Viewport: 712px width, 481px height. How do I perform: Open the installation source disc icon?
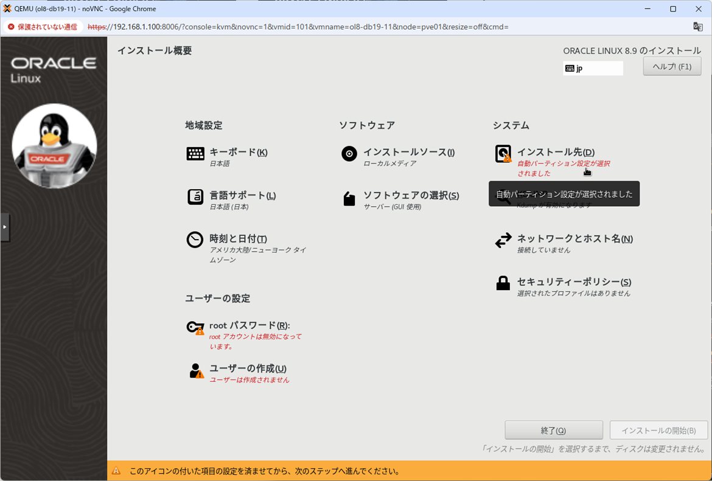coord(349,154)
